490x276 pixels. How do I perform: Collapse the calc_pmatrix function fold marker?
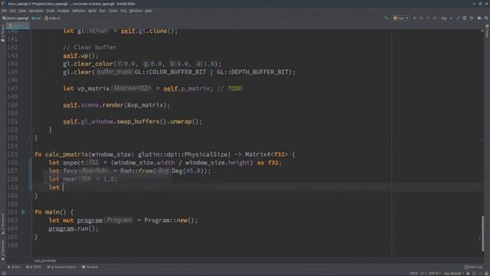coord(31,154)
